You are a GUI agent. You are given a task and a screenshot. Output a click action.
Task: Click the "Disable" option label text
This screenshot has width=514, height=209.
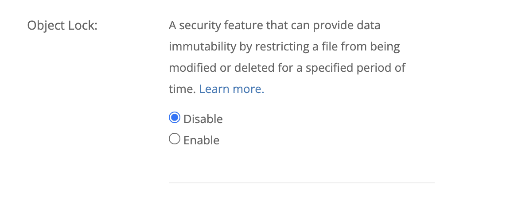(203, 119)
